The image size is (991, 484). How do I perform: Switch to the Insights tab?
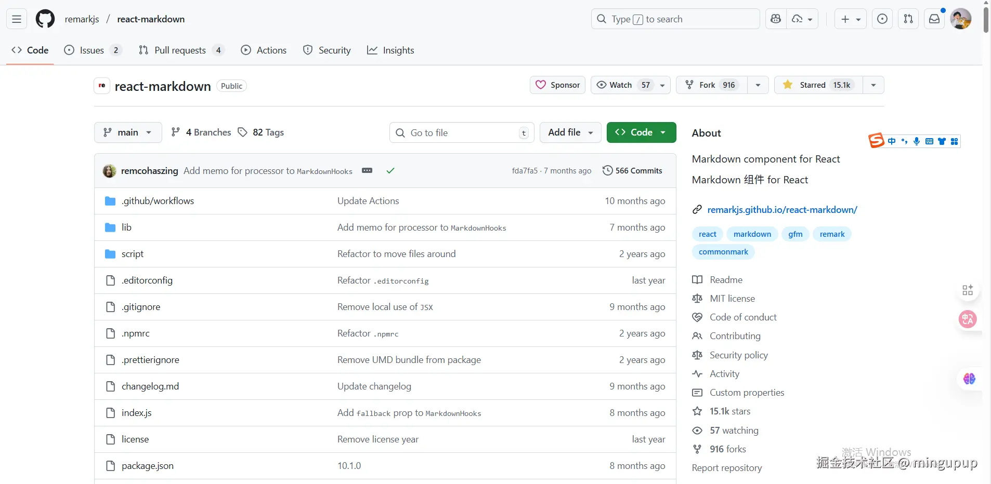pos(390,50)
